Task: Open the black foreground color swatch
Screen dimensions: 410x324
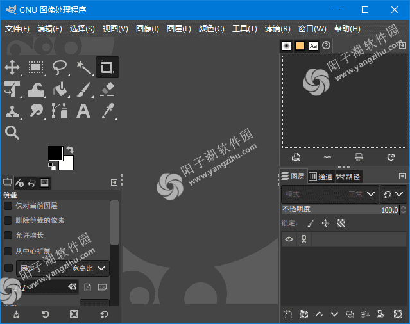Action: tap(55, 154)
